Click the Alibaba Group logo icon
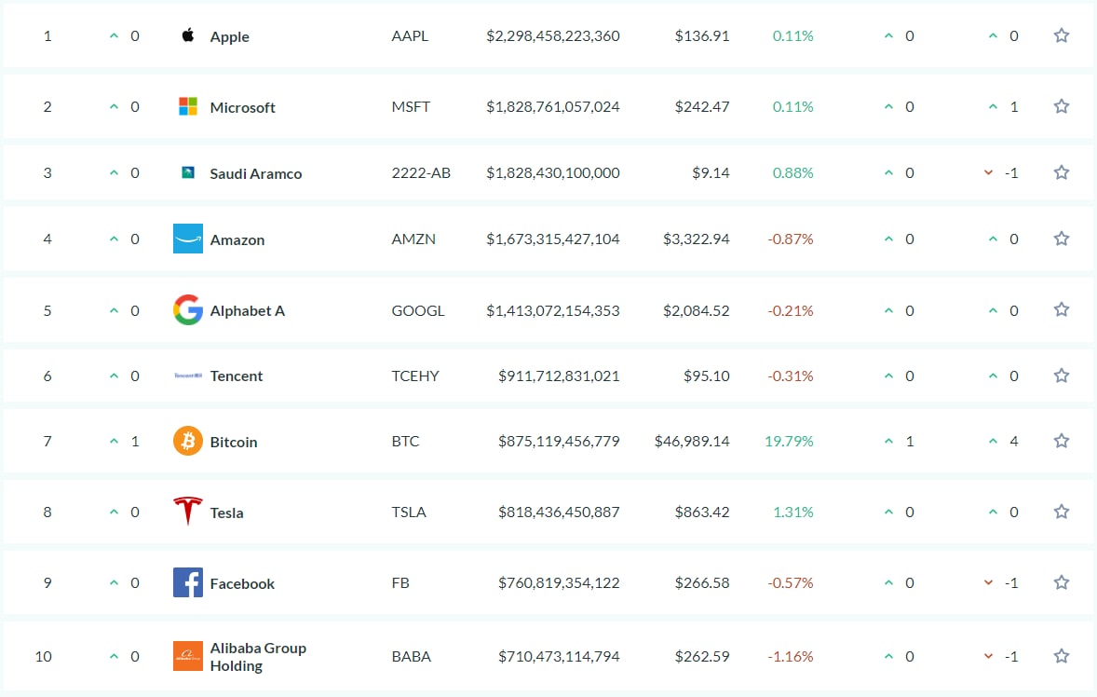The height and width of the screenshot is (697, 1097). [188, 656]
